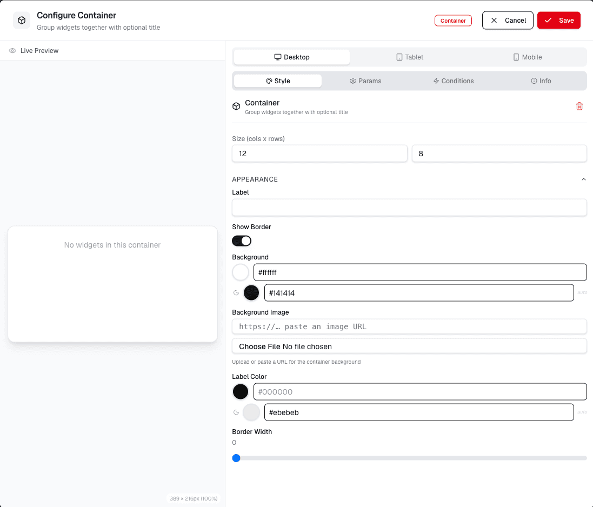The image size is (593, 507).
Task: Delete the container with trash icon
Action: (x=579, y=106)
